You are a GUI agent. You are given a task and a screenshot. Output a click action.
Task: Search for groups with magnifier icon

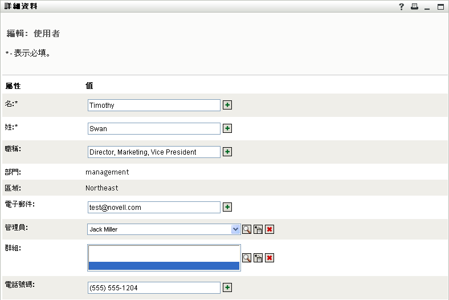coord(247,258)
